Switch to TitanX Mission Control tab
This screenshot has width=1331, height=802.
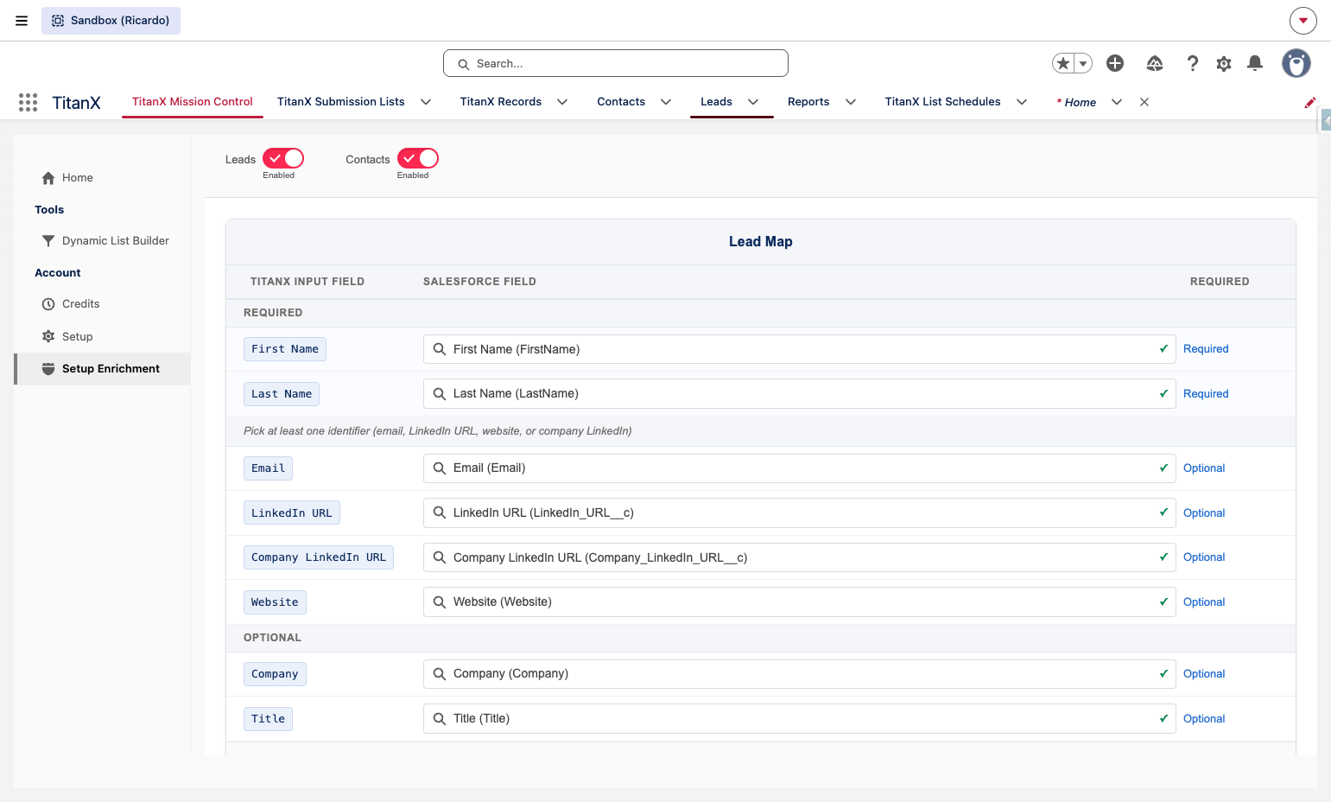193,102
